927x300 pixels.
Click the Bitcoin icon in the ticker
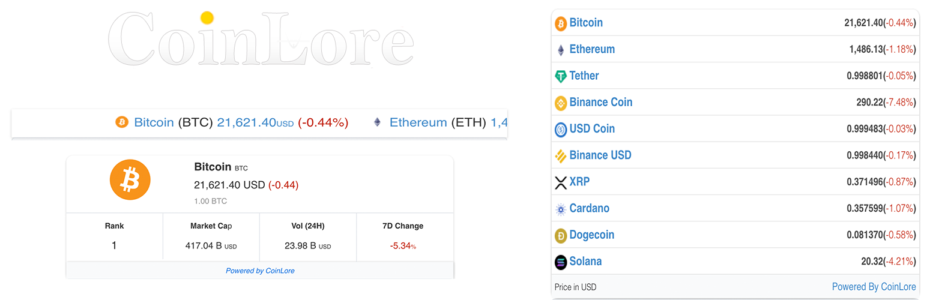[x=122, y=122]
